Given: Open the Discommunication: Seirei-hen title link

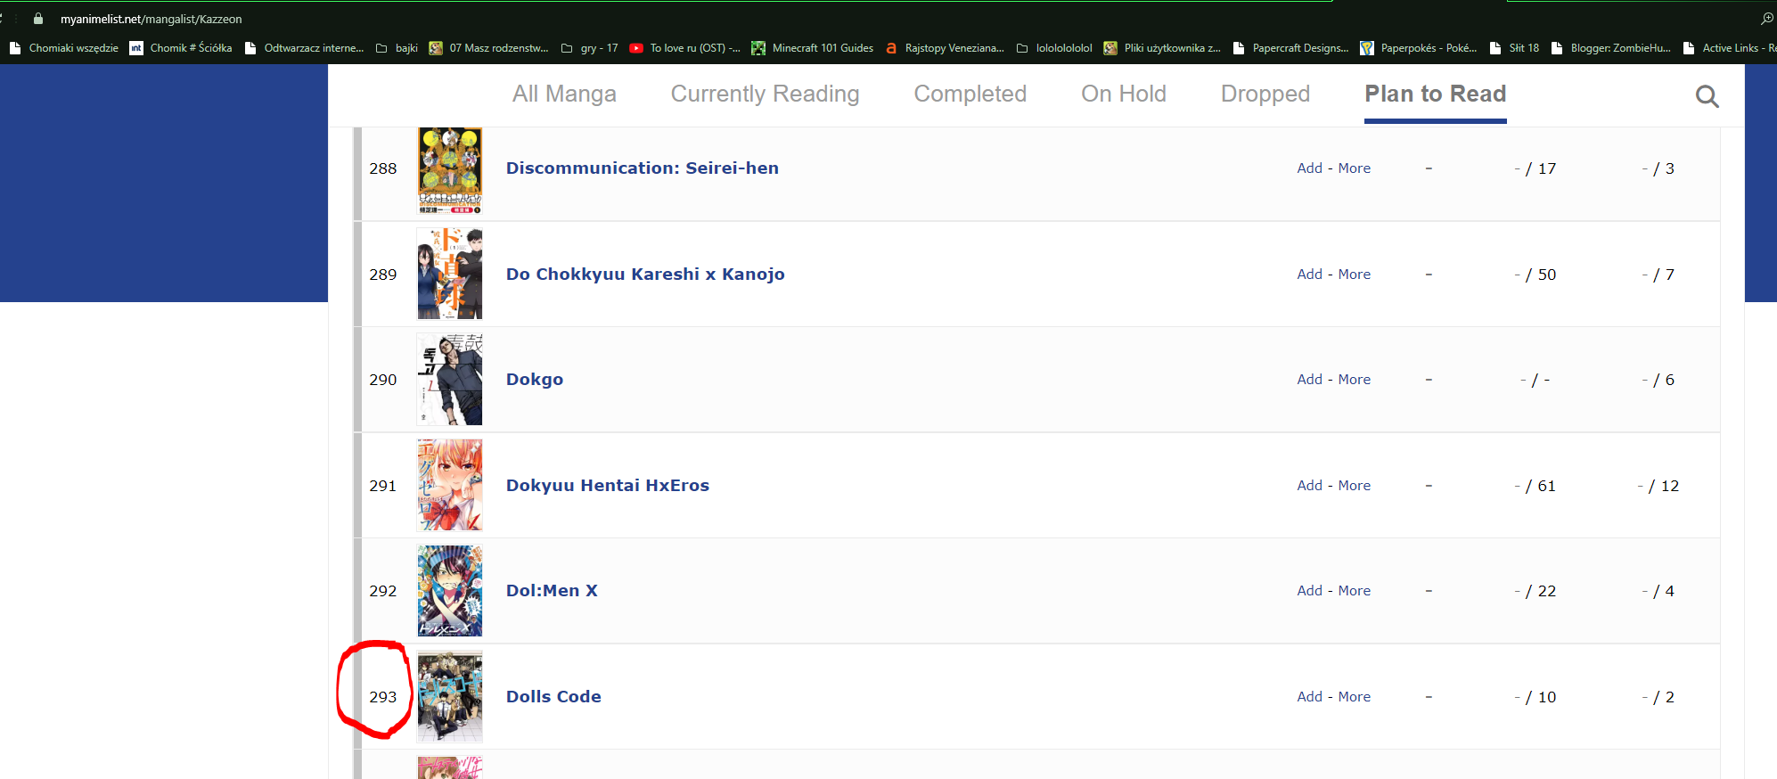Looking at the screenshot, I should tap(643, 168).
